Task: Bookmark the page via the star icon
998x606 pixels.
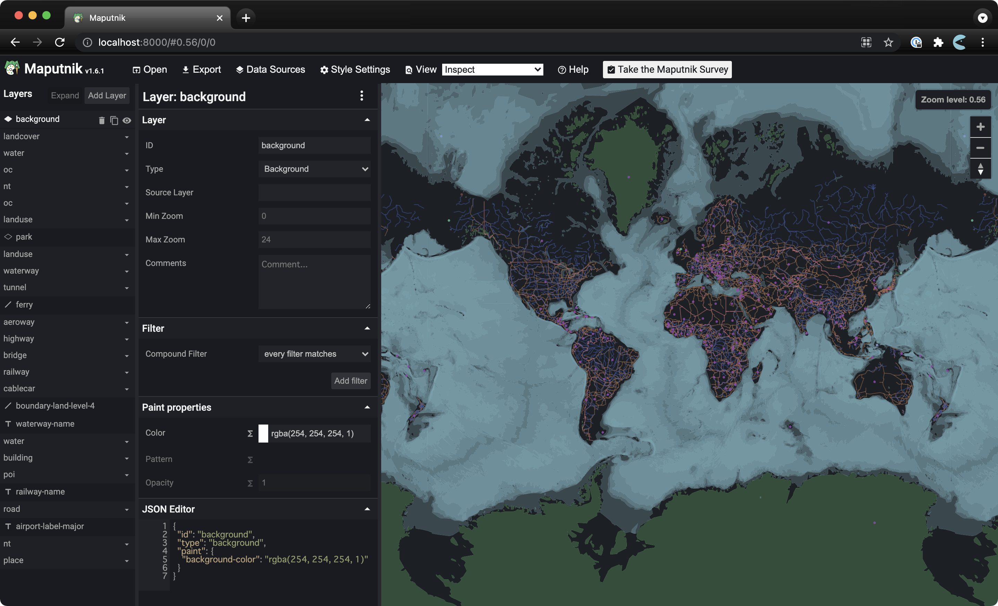Action: point(888,42)
